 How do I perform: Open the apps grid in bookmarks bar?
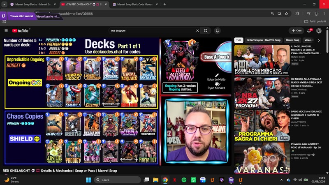tap(4, 21)
